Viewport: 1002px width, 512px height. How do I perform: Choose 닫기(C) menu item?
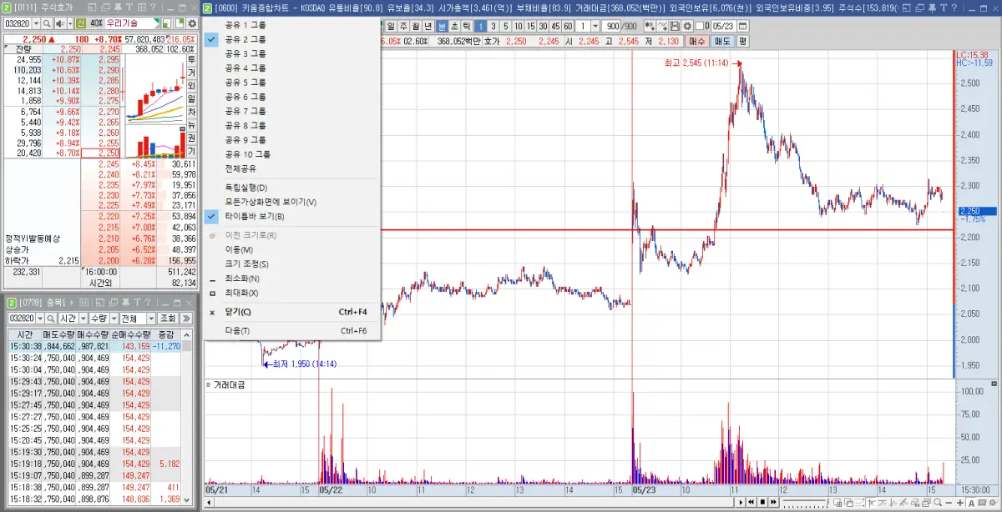[x=239, y=312]
